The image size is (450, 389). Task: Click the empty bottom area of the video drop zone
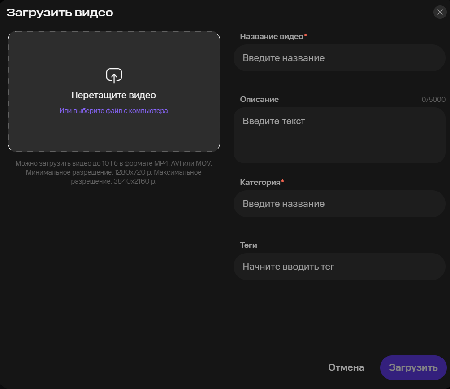[x=113, y=135]
